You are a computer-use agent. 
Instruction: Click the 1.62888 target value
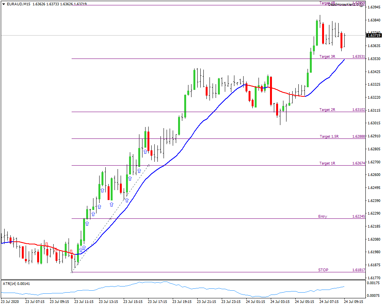[358, 137]
